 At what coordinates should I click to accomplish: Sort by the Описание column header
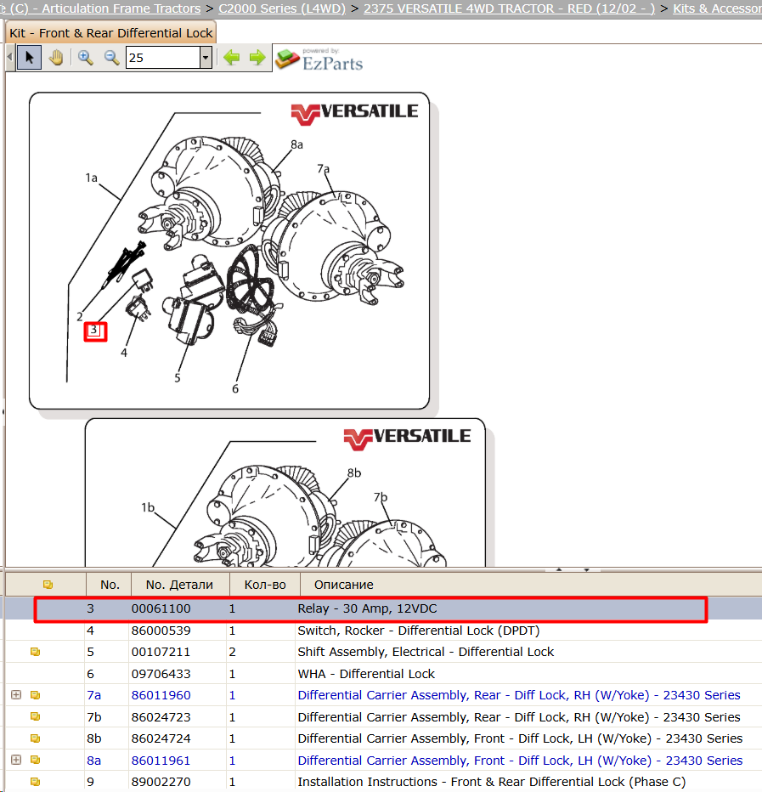[344, 585]
